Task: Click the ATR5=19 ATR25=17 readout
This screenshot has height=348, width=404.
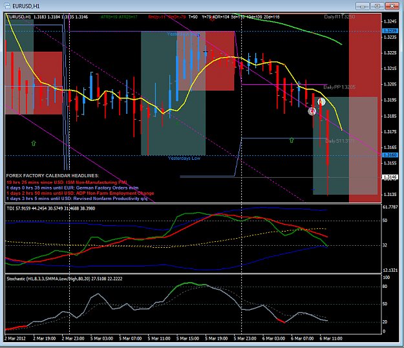Action: click(x=119, y=17)
